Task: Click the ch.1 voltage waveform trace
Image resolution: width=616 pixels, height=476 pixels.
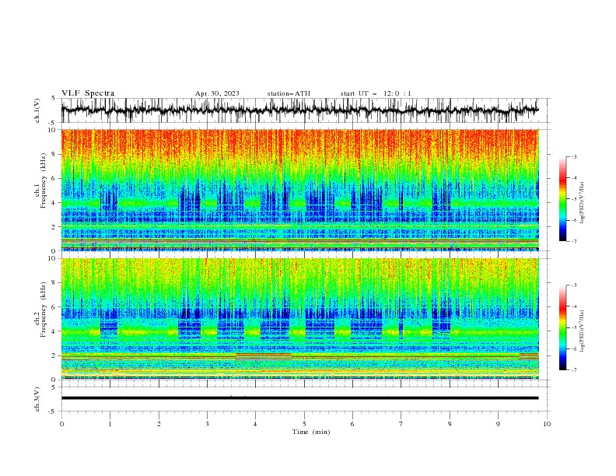Action: tap(299, 110)
